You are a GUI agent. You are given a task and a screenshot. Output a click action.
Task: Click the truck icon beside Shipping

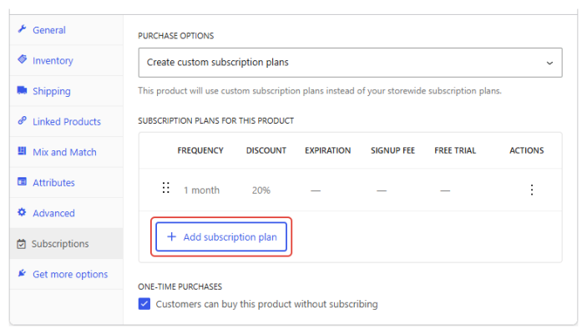click(22, 90)
